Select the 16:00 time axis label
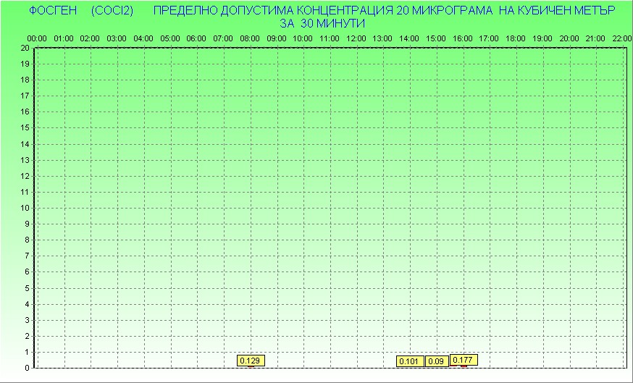 coord(463,38)
